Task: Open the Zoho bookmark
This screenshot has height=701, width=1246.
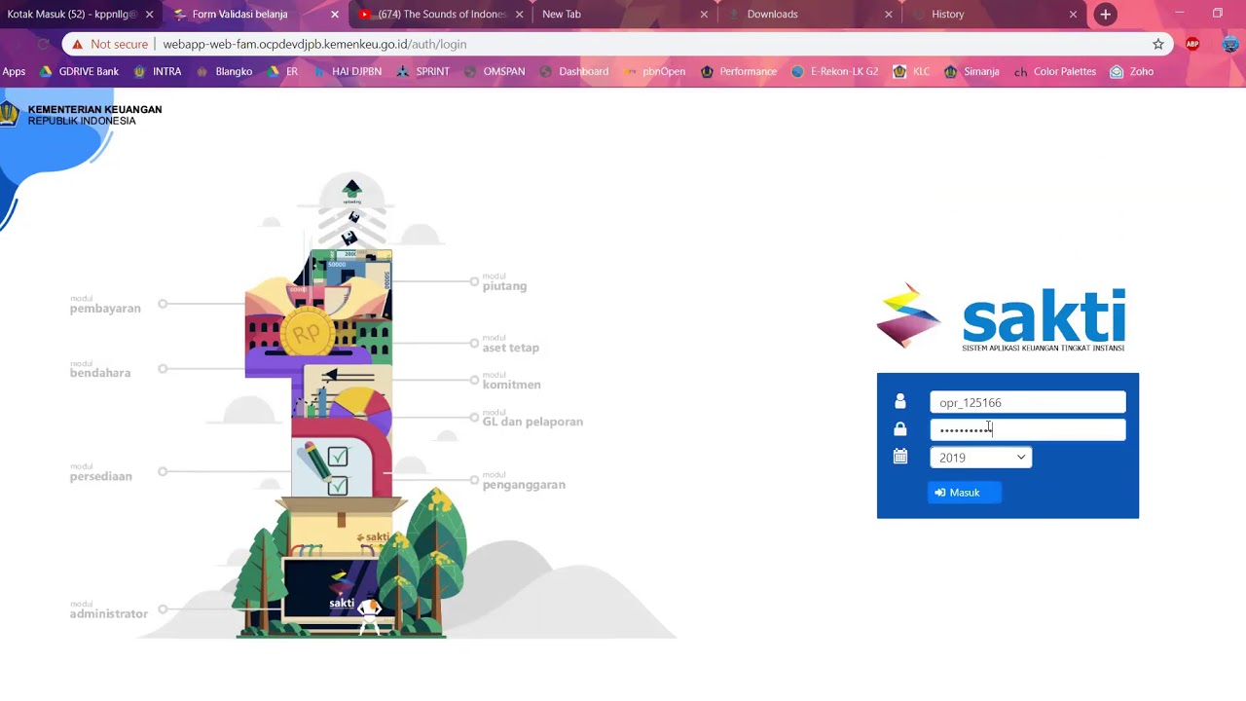Action: [1132, 71]
